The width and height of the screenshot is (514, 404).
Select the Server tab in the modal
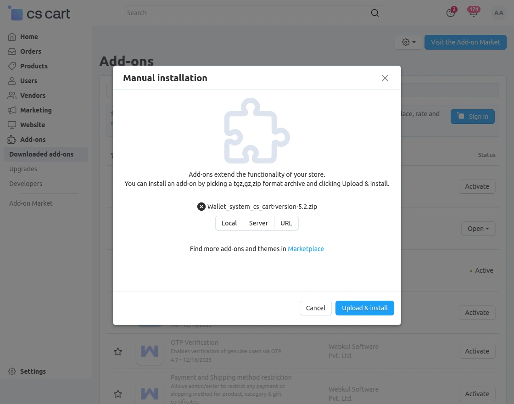point(258,223)
